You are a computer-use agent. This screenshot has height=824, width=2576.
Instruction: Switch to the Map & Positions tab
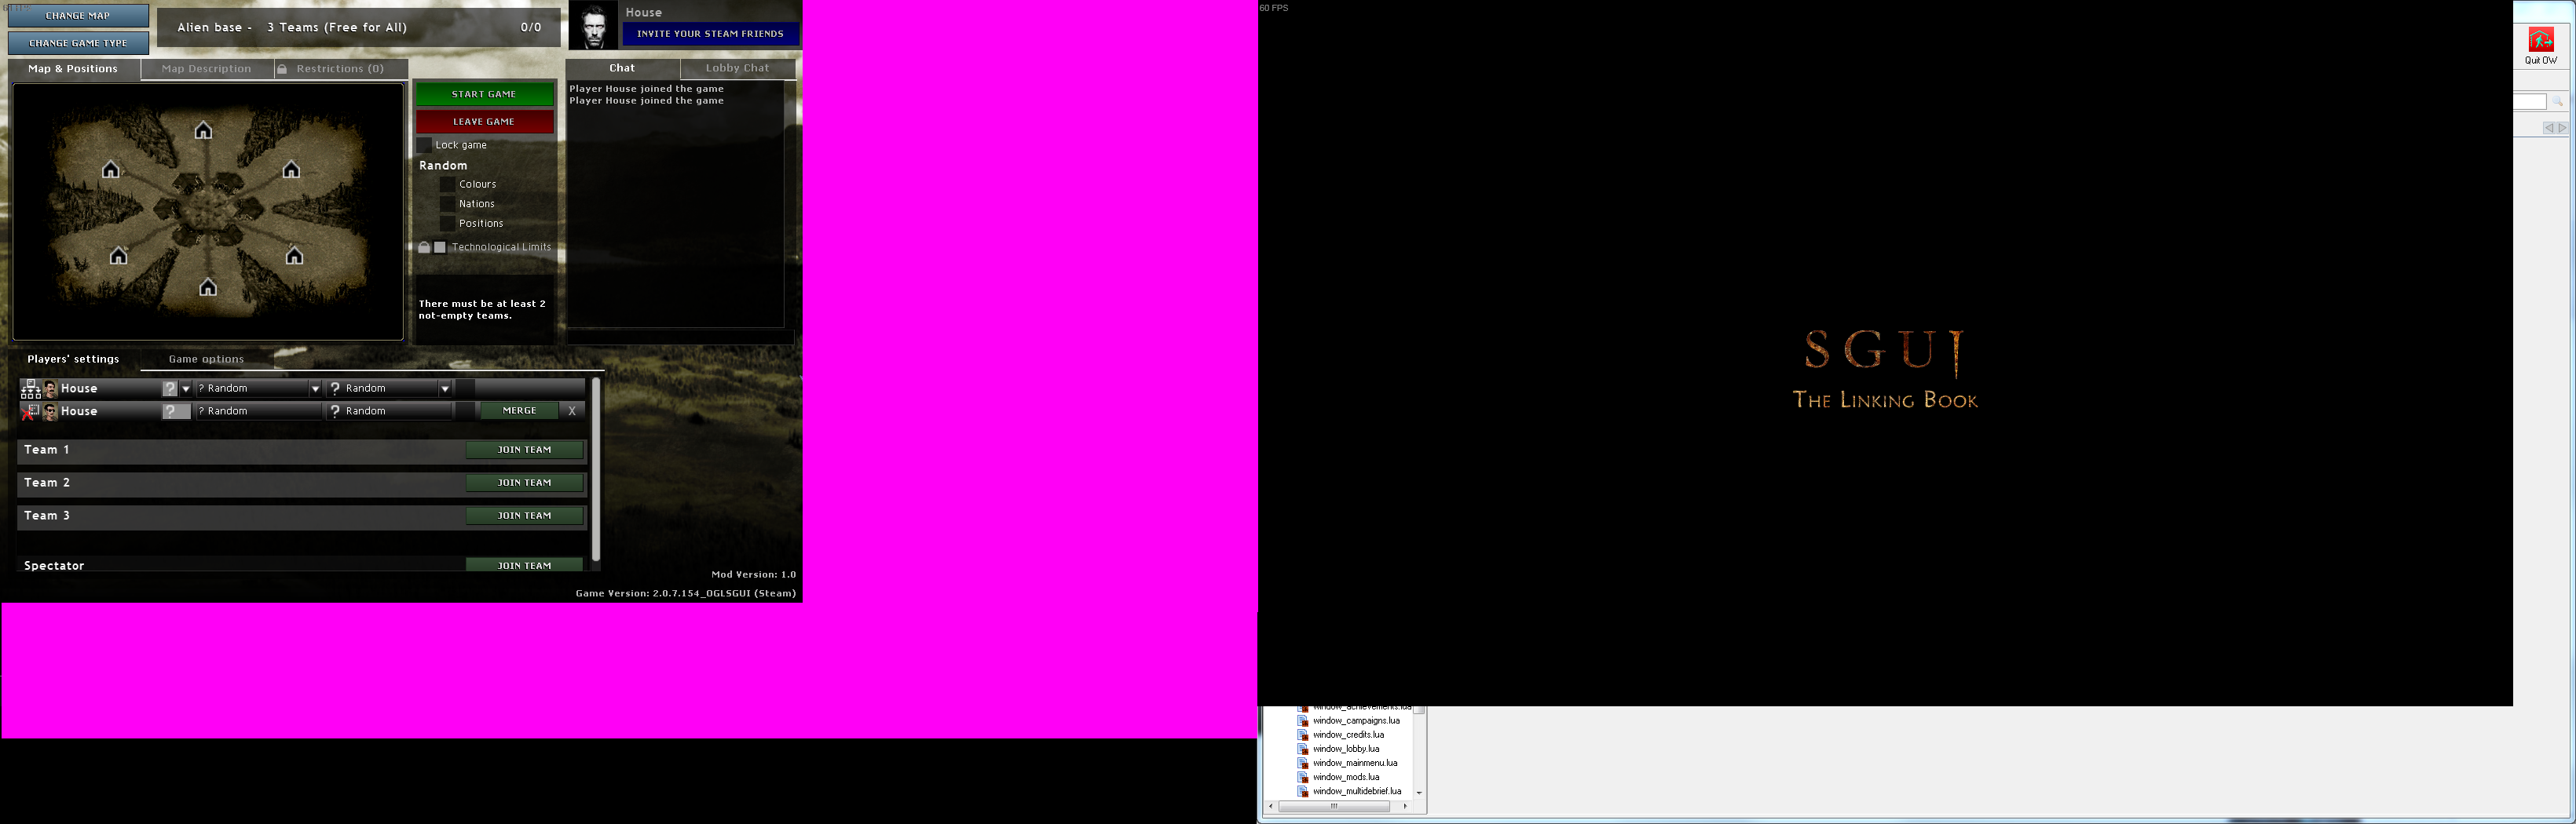pos(73,69)
